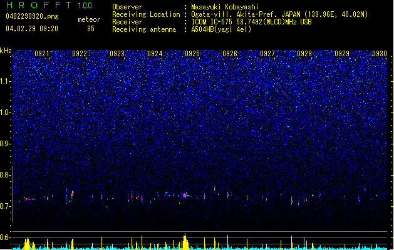Click the 0926 time marker
The image size is (394, 250).
point(230,54)
